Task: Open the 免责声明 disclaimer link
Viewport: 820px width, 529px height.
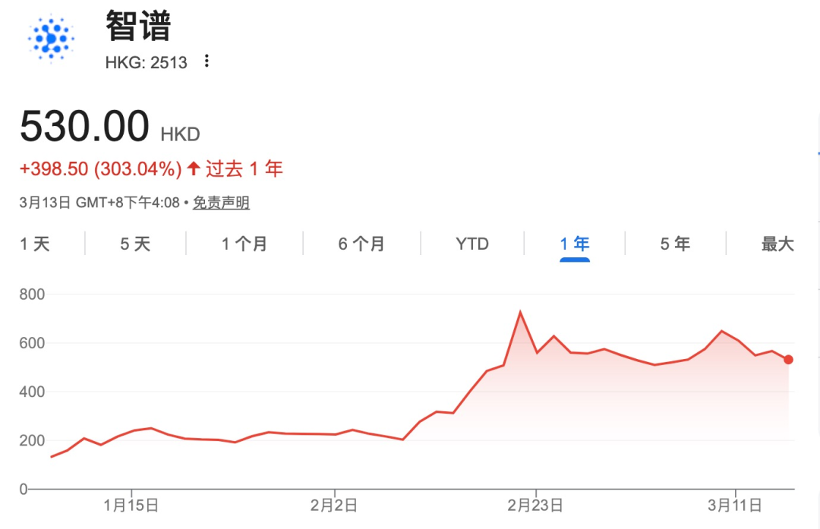Action: coord(219,203)
